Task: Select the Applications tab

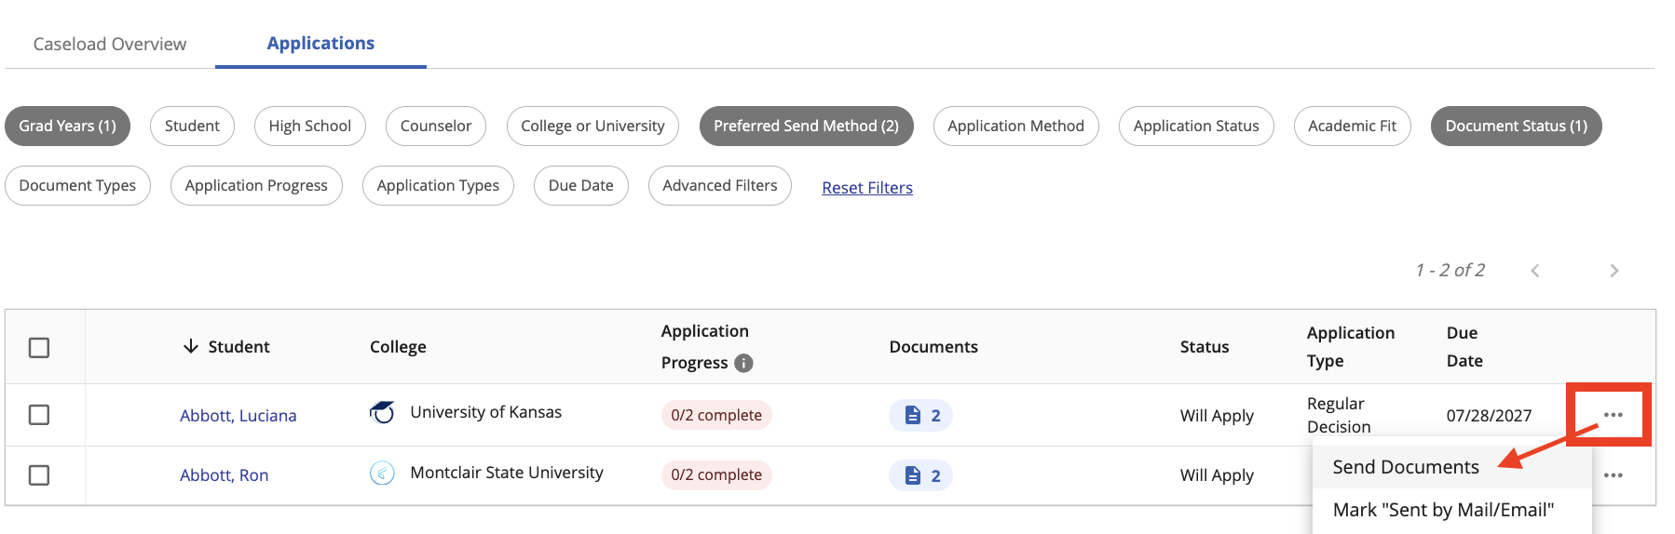Action: [x=320, y=43]
